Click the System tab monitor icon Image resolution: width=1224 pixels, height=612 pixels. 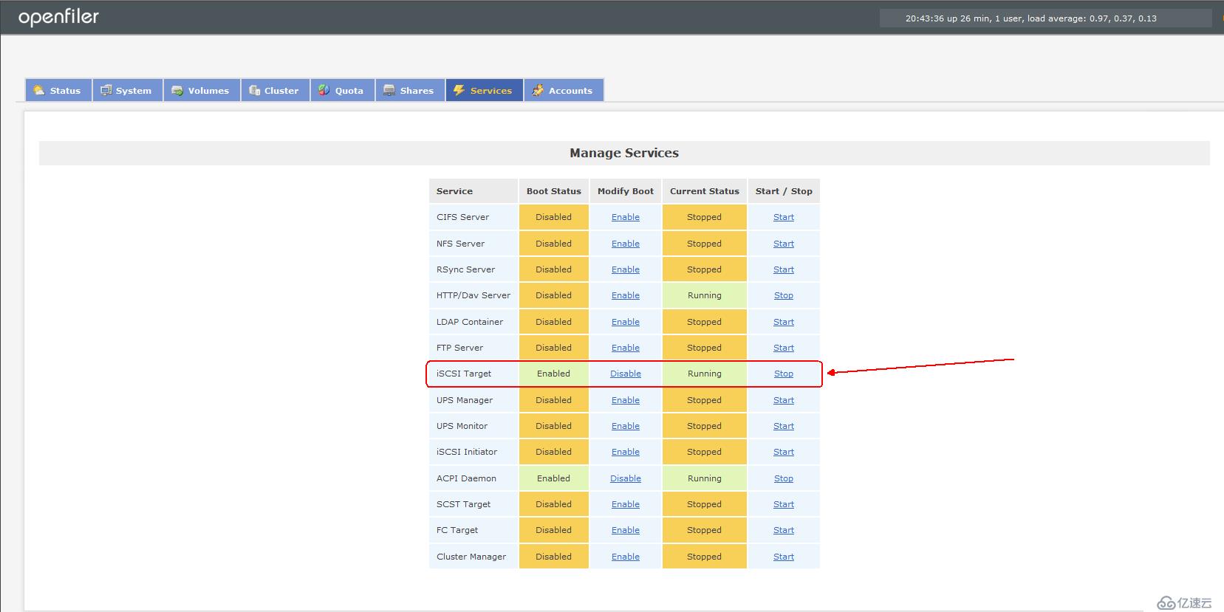[x=106, y=90]
